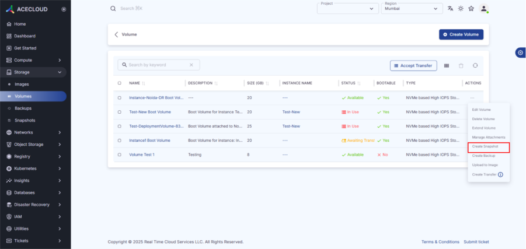Open the Submit ticket link in footer
Screen dimensions: 526x249
(x=476, y=241)
